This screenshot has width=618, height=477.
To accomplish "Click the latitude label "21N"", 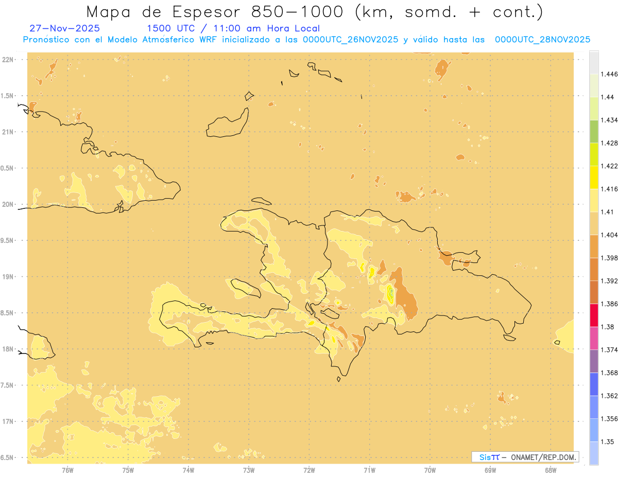I will (7, 132).
